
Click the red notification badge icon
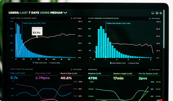coord(161,100)
